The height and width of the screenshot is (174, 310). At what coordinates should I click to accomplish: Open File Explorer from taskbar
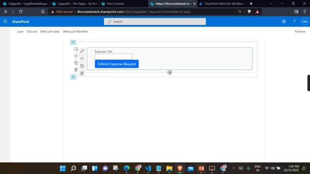[170, 168]
